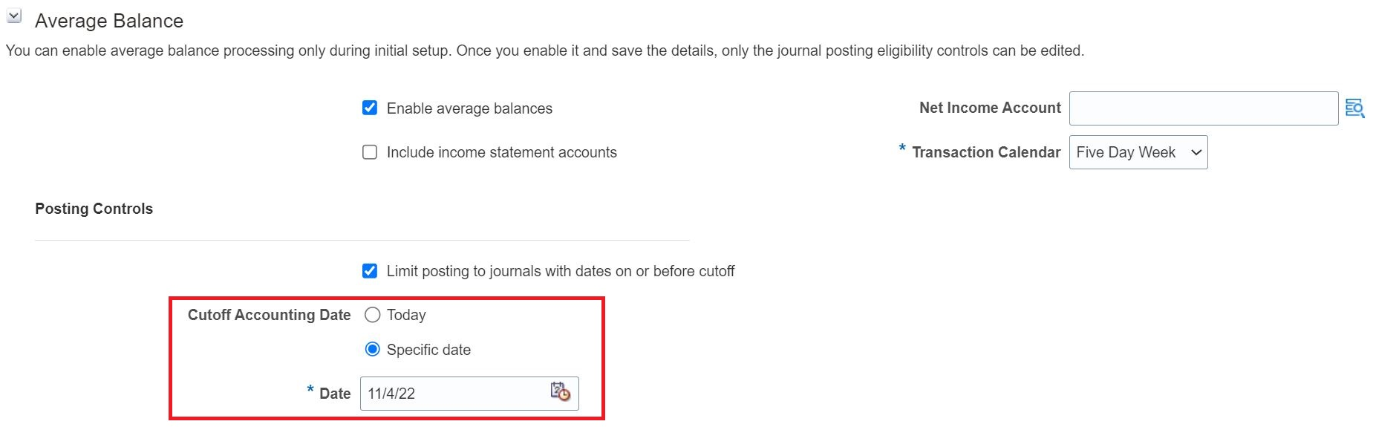Viewport: 1373px width, 427px height.
Task: Select the Specific date radio button
Action: pyautogui.click(x=373, y=350)
